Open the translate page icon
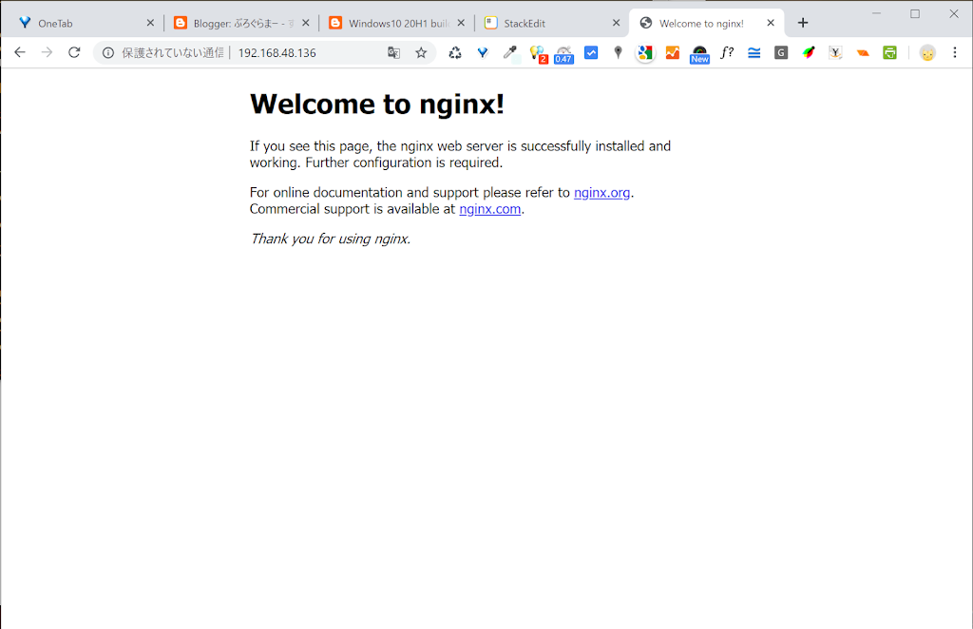This screenshot has width=973, height=629. pyautogui.click(x=393, y=52)
